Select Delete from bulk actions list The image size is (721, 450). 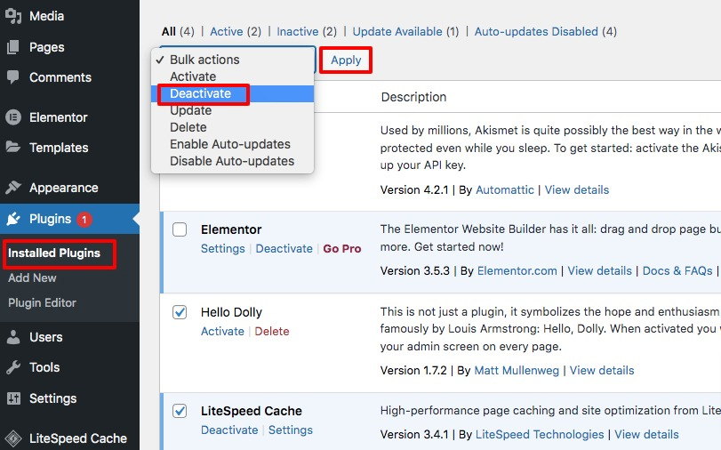tap(233, 127)
